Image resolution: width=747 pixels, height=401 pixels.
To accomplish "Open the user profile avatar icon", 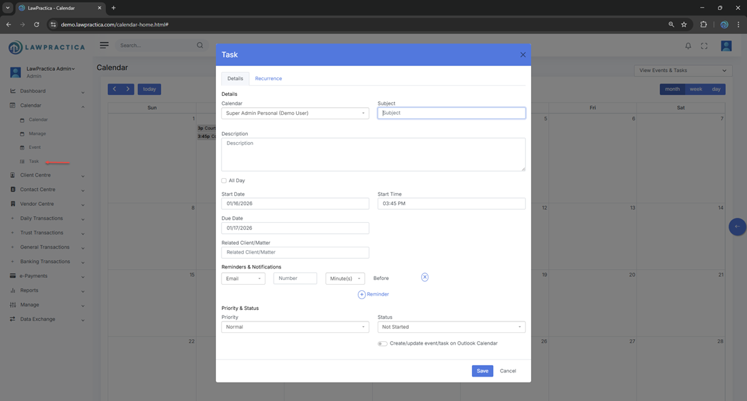I will click(x=726, y=46).
